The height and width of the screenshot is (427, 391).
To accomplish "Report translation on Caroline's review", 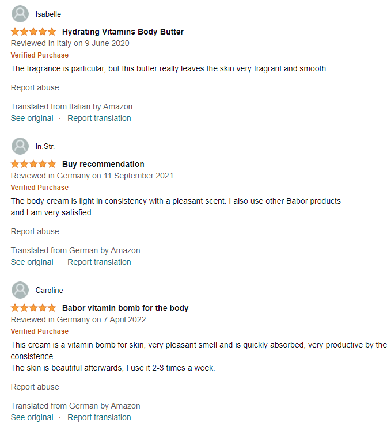I will [99, 417].
